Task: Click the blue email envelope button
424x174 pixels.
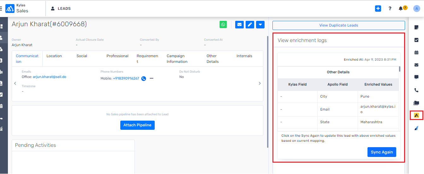Action: (x=239, y=24)
